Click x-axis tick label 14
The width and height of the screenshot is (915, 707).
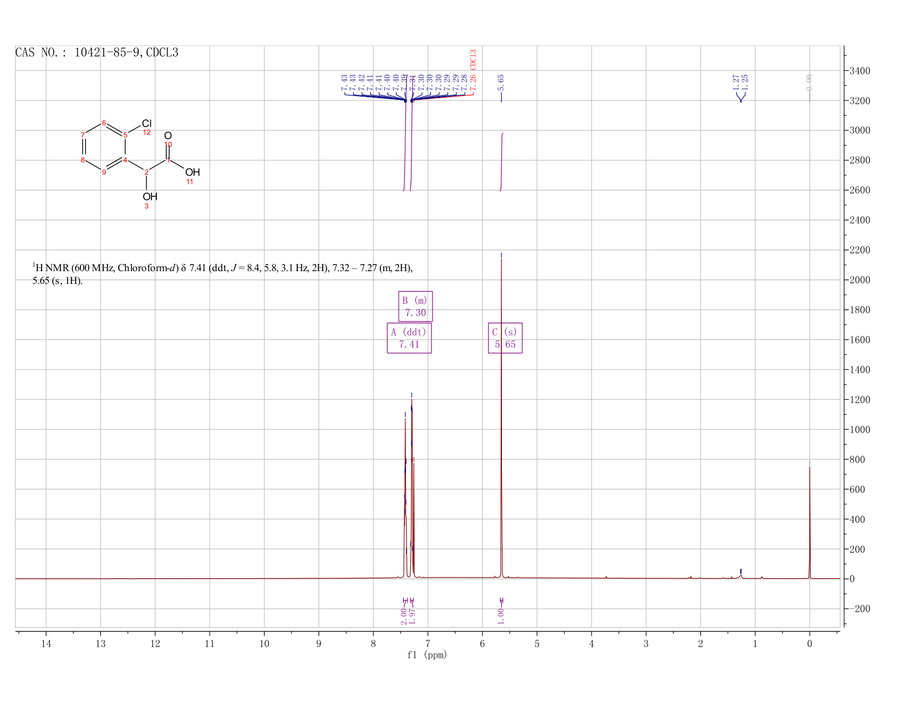click(46, 644)
